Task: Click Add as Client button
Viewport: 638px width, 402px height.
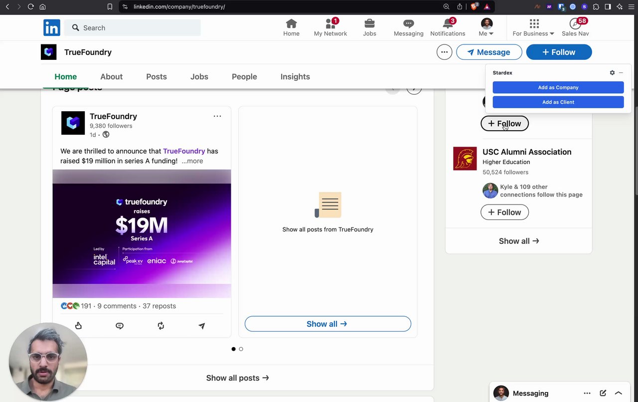Action: [x=558, y=102]
